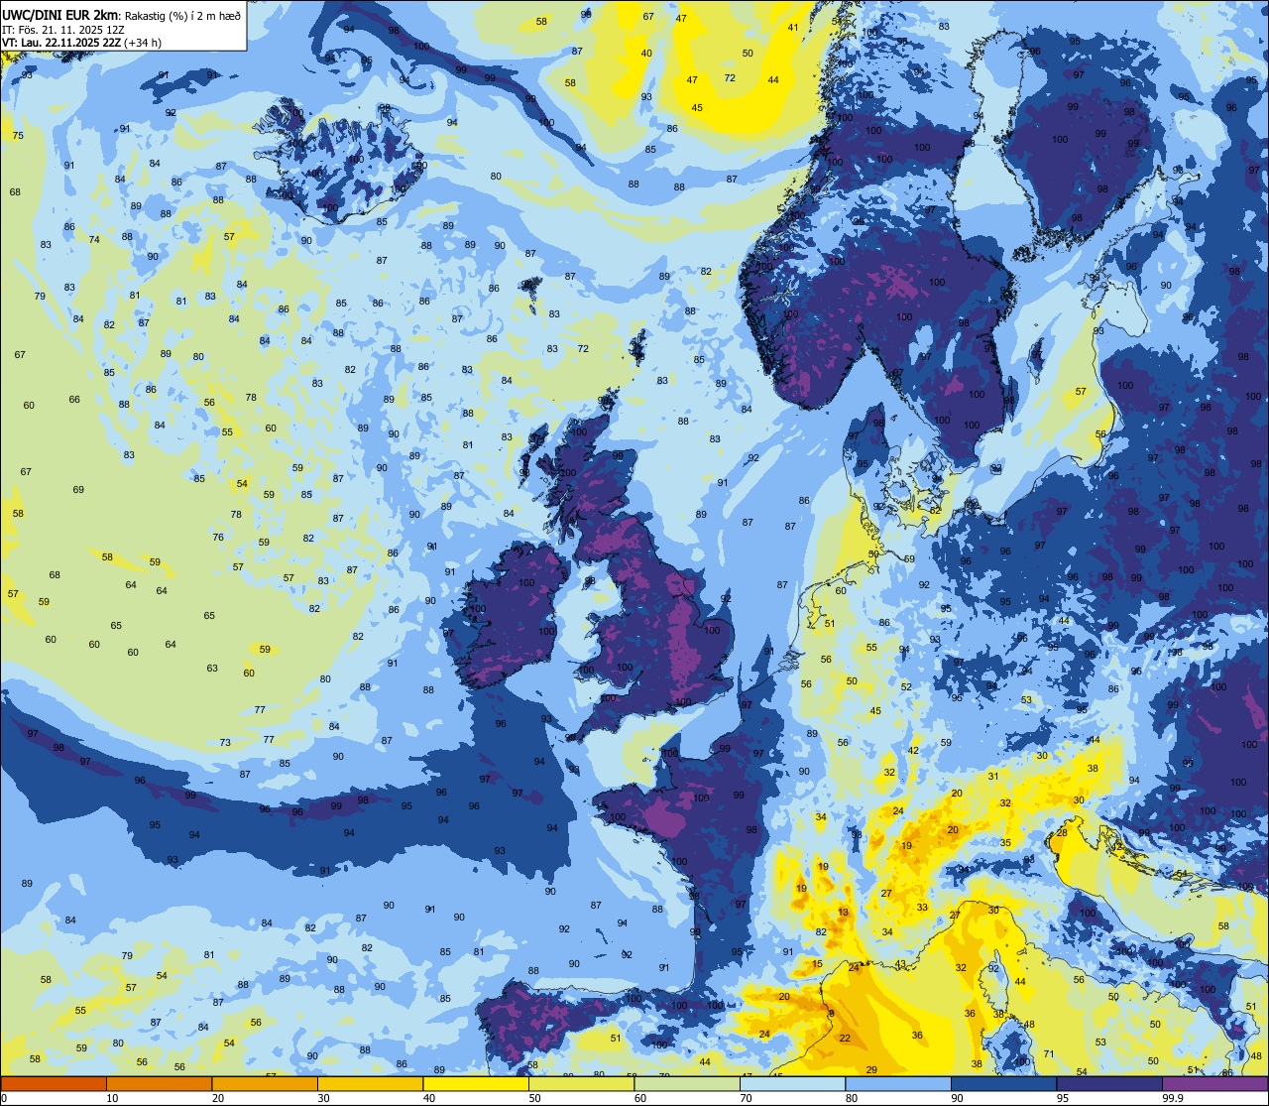The image size is (1269, 1106).
Task: Click the legend label "40"
Action: (x=429, y=1098)
